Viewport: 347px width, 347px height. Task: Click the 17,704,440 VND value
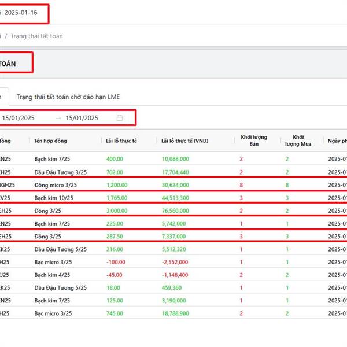coord(175,172)
